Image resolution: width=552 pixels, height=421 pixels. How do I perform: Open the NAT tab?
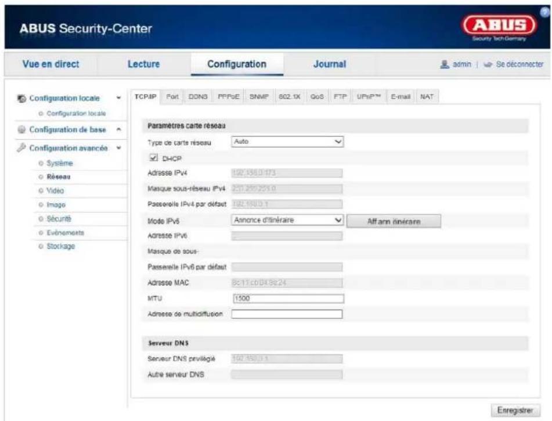pyautogui.click(x=427, y=97)
